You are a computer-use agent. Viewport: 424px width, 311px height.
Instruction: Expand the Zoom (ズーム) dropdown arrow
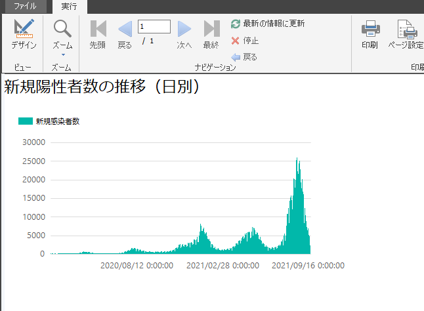click(x=62, y=54)
